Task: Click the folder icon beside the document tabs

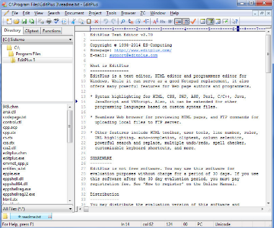Action: [6, 216]
